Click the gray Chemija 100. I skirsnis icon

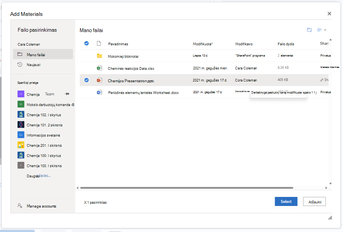[21, 165]
